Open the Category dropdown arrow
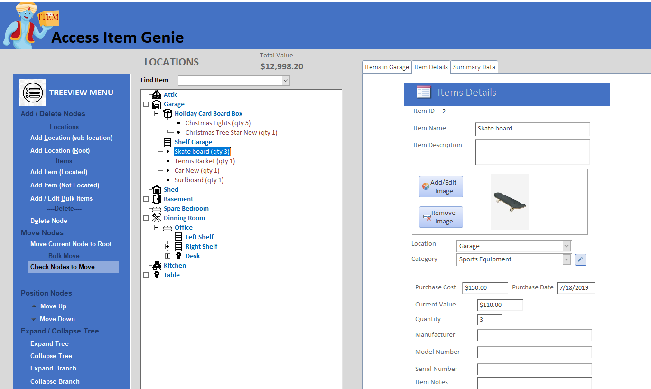 566,259
